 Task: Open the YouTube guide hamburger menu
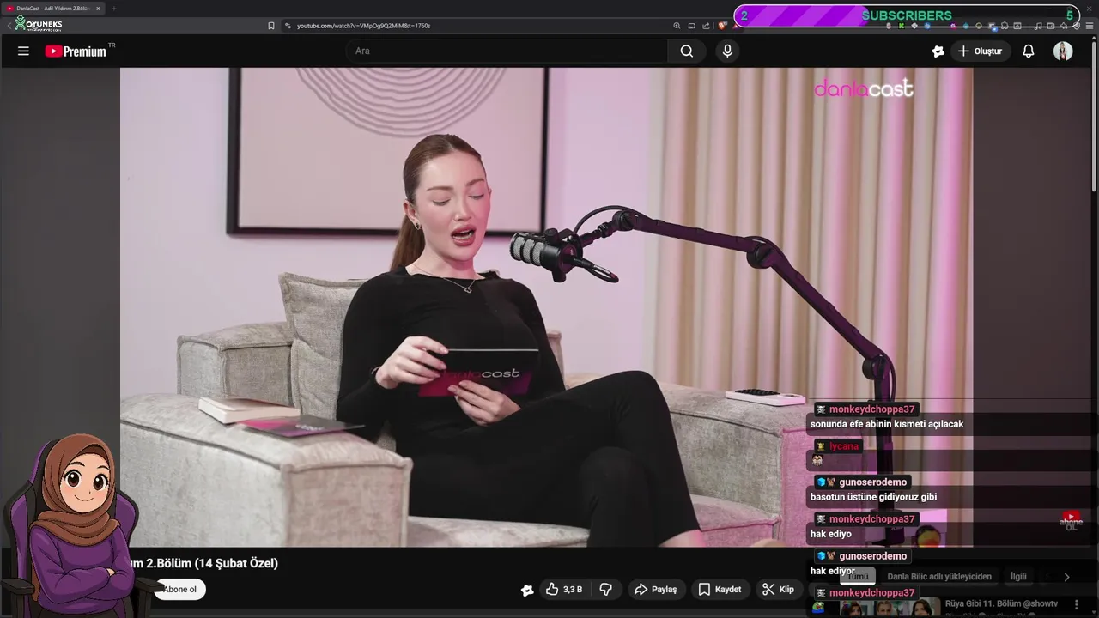(23, 51)
